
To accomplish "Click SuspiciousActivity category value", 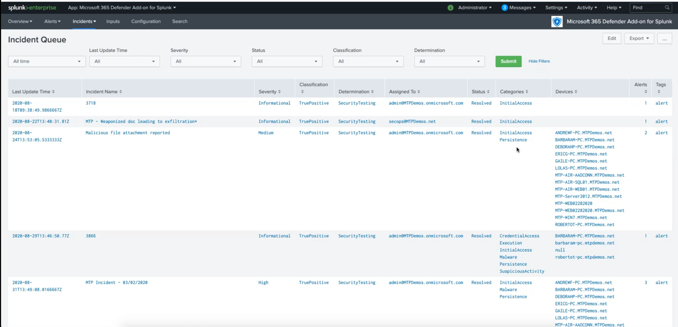I will tap(522, 271).
